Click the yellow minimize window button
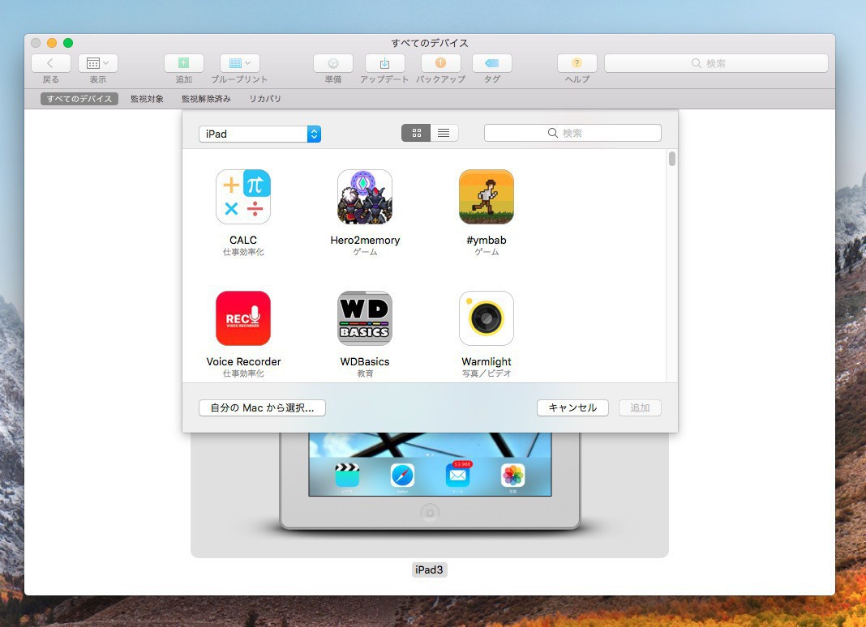 click(x=52, y=43)
